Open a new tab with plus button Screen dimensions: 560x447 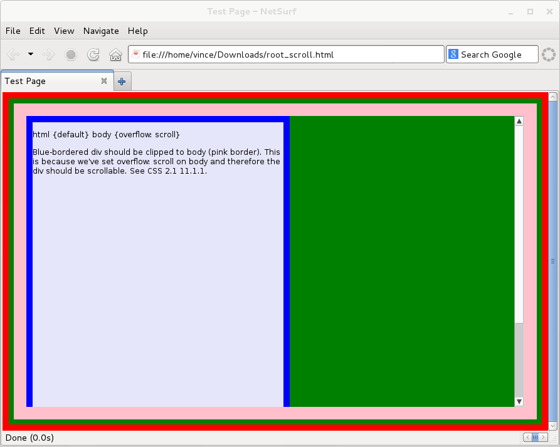coord(122,81)
